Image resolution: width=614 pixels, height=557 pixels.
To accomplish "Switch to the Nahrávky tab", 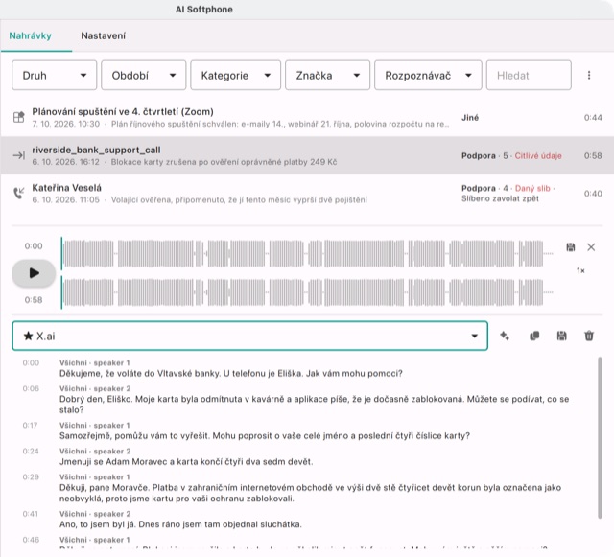I will 30,36.
